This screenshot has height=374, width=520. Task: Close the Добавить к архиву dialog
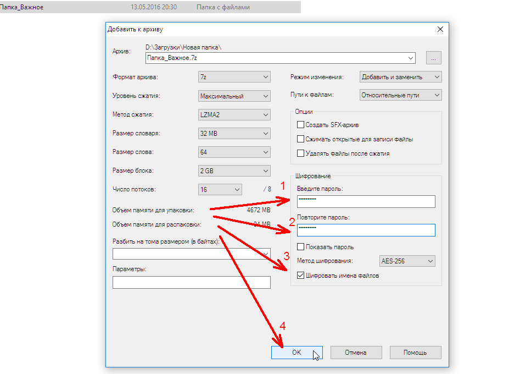(x=440, y=29)
